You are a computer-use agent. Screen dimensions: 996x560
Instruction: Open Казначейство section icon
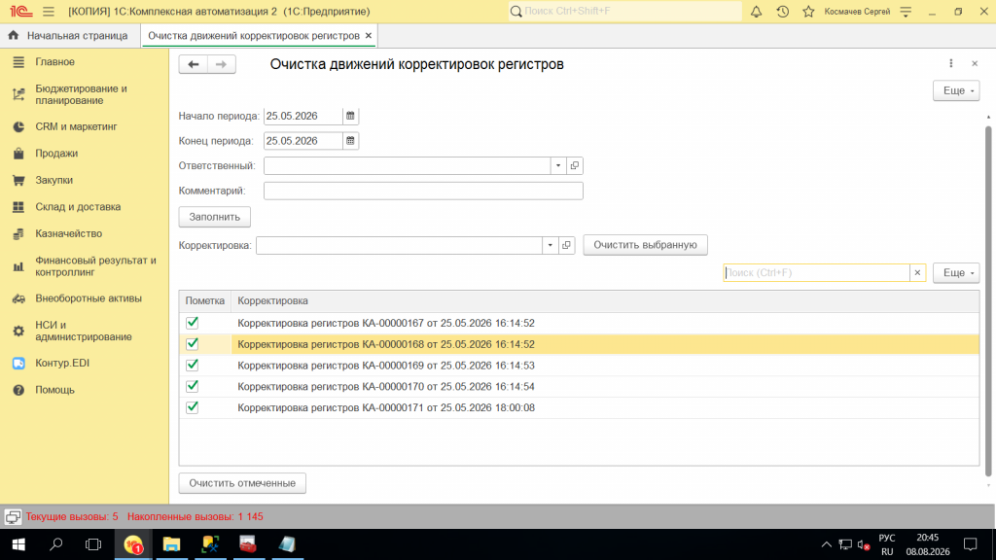(18, 234)
